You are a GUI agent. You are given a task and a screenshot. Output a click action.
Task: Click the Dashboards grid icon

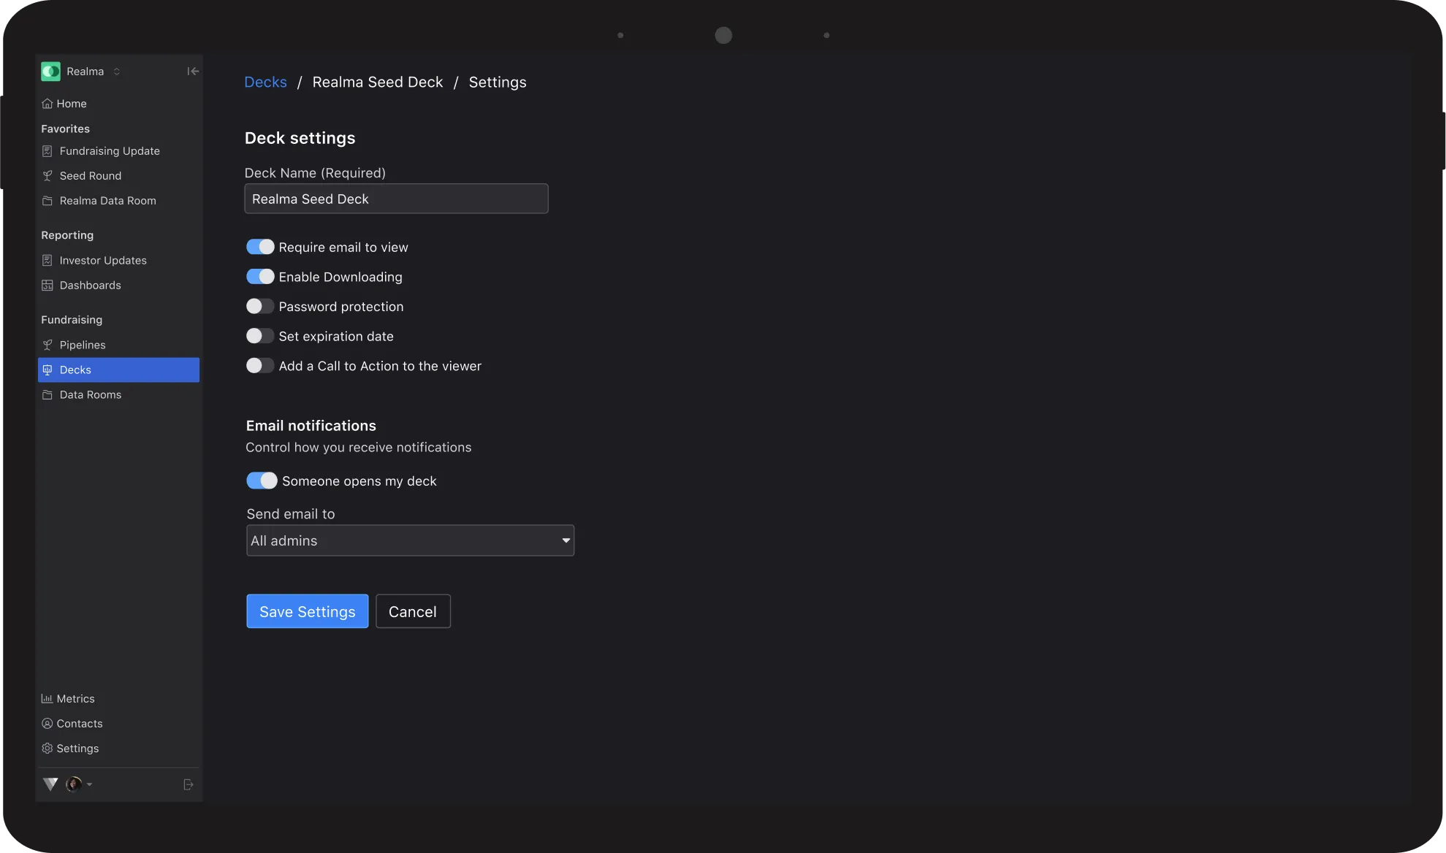click(47, 286)
